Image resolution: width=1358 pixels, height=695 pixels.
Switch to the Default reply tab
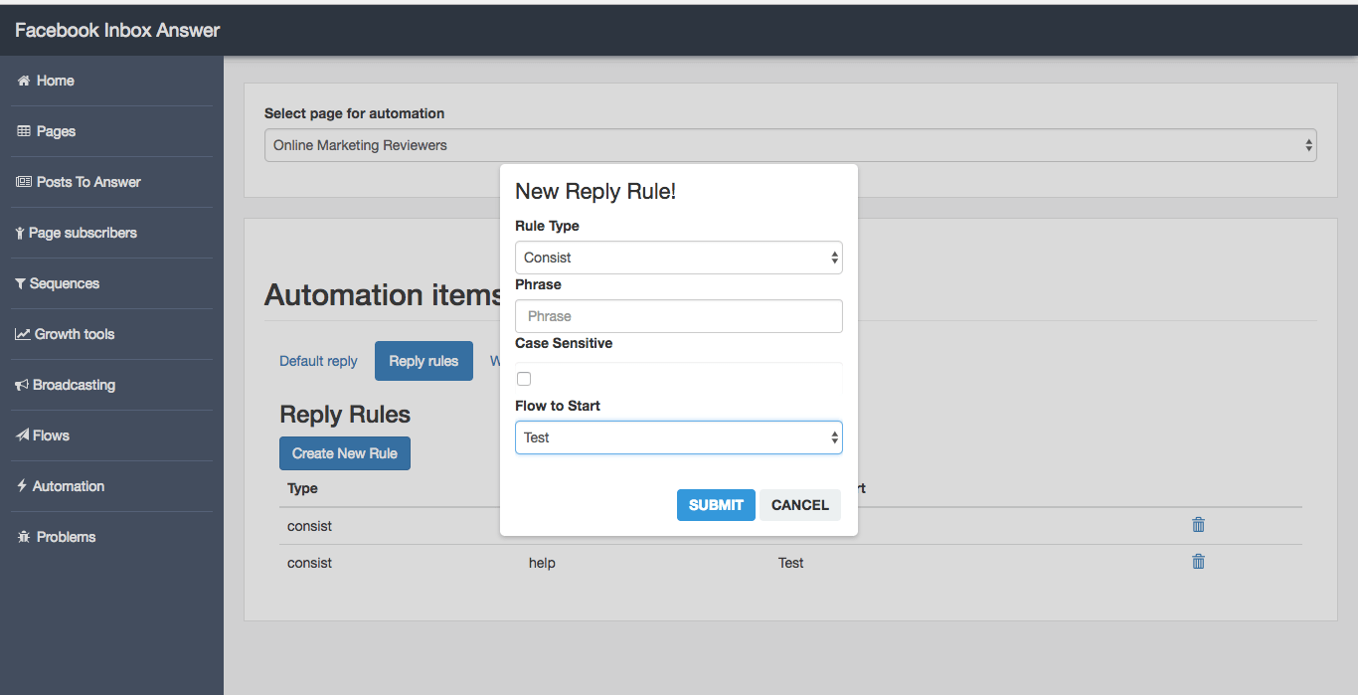tap(318, 361)
